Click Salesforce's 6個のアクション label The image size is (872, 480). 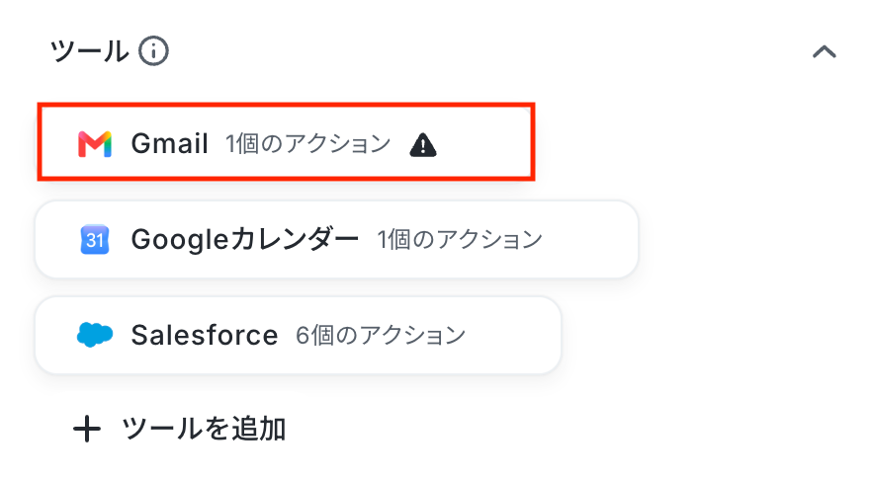381,335
